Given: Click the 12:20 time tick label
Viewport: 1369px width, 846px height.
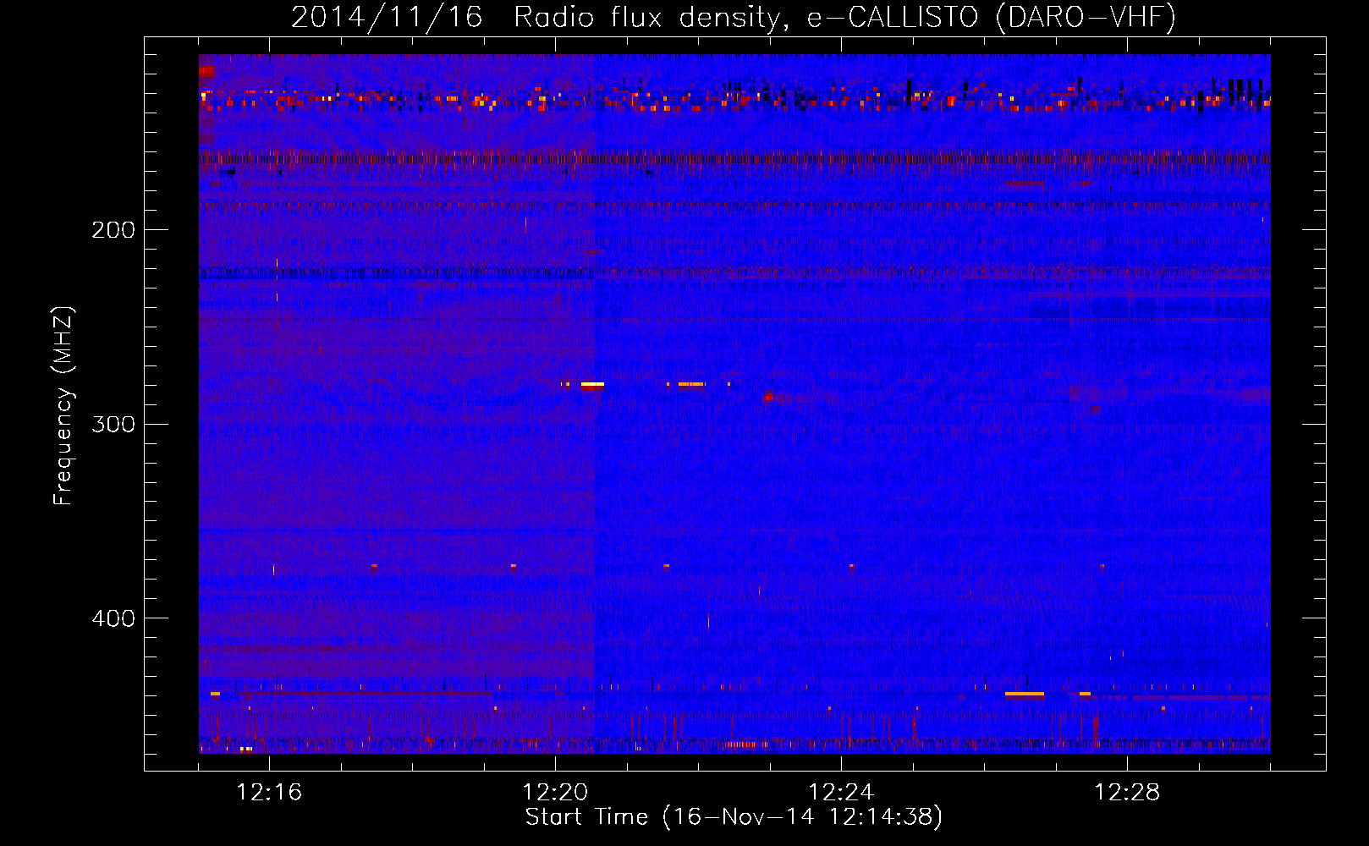Looking at the screenshot, I should click(x=555, y=793).
